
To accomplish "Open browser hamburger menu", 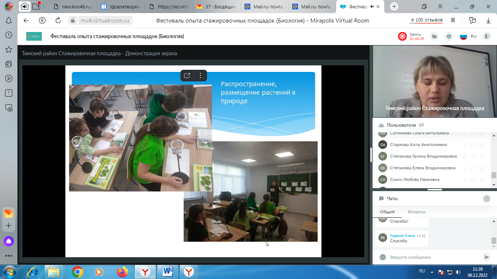I will pyautogui.click(x=440, y=7).
